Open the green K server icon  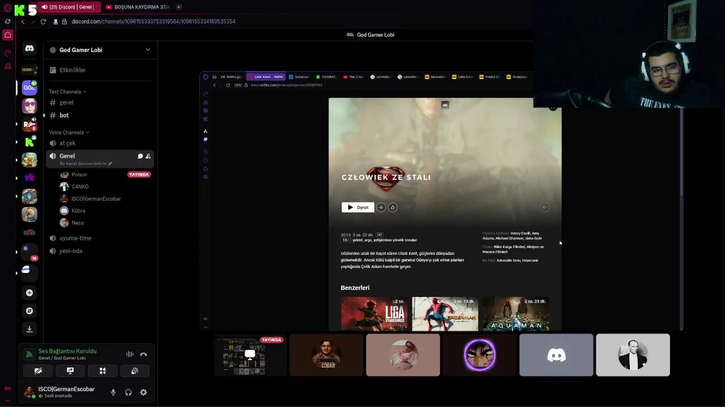29,142
